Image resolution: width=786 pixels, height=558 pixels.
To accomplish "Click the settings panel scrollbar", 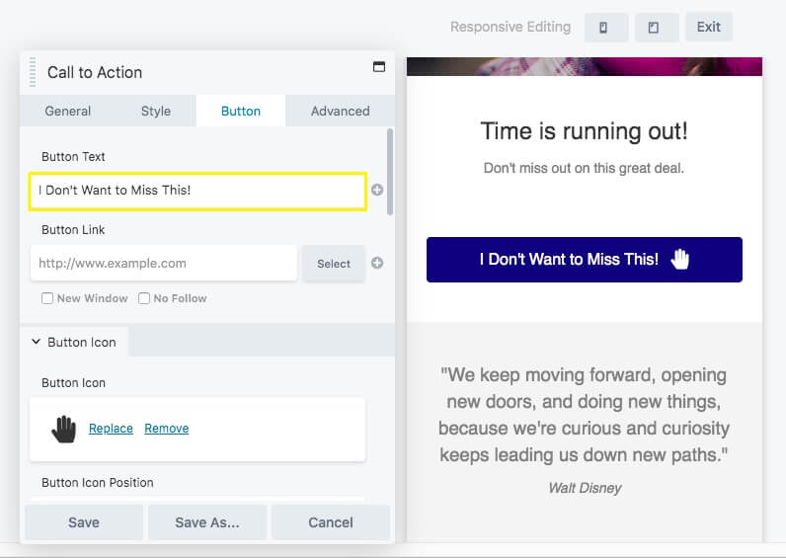I will click(x=390, y=172).
